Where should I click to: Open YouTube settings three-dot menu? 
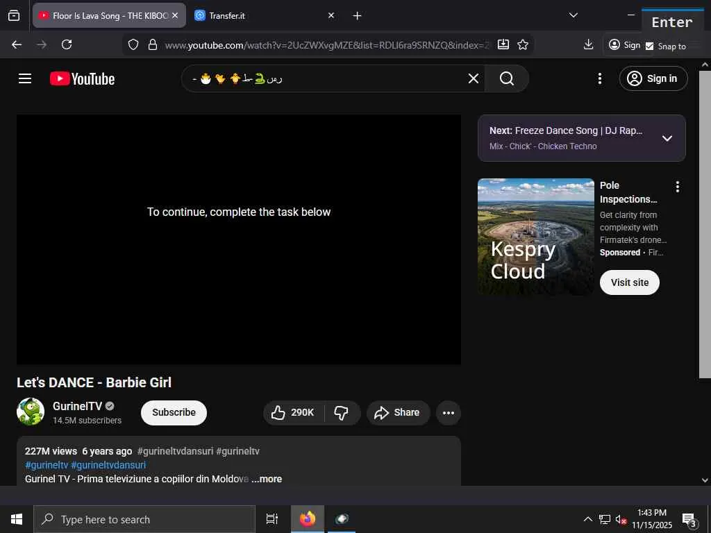pos(599,78)
